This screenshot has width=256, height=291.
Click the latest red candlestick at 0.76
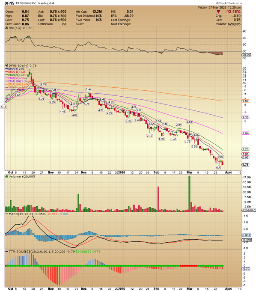click(x=223, y=163)
